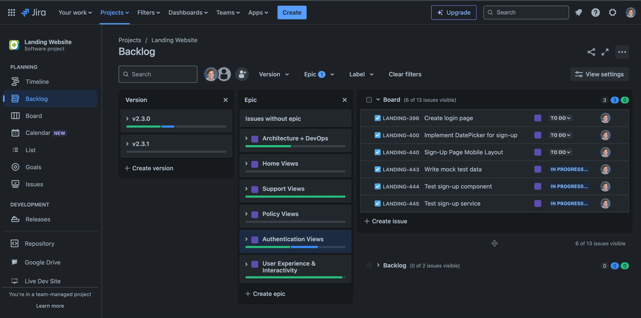Click the Jira logo

point(34,13)
